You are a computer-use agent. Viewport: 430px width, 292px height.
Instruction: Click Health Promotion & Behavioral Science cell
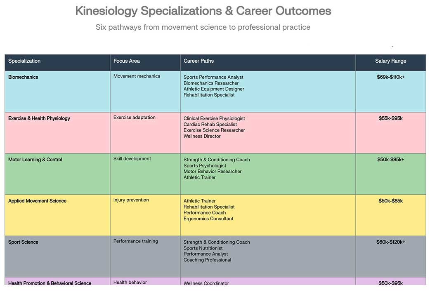50,283
